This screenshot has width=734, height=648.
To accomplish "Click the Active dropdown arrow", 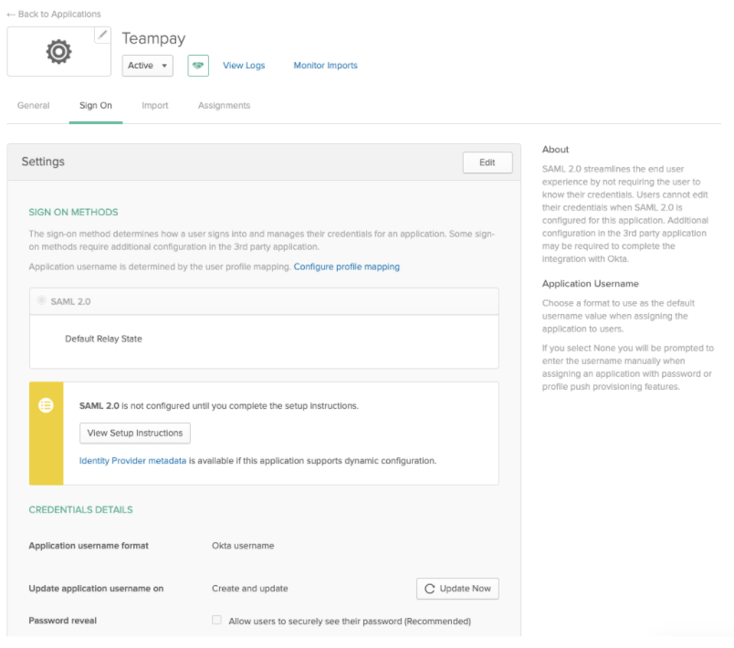I will (164, 66).
